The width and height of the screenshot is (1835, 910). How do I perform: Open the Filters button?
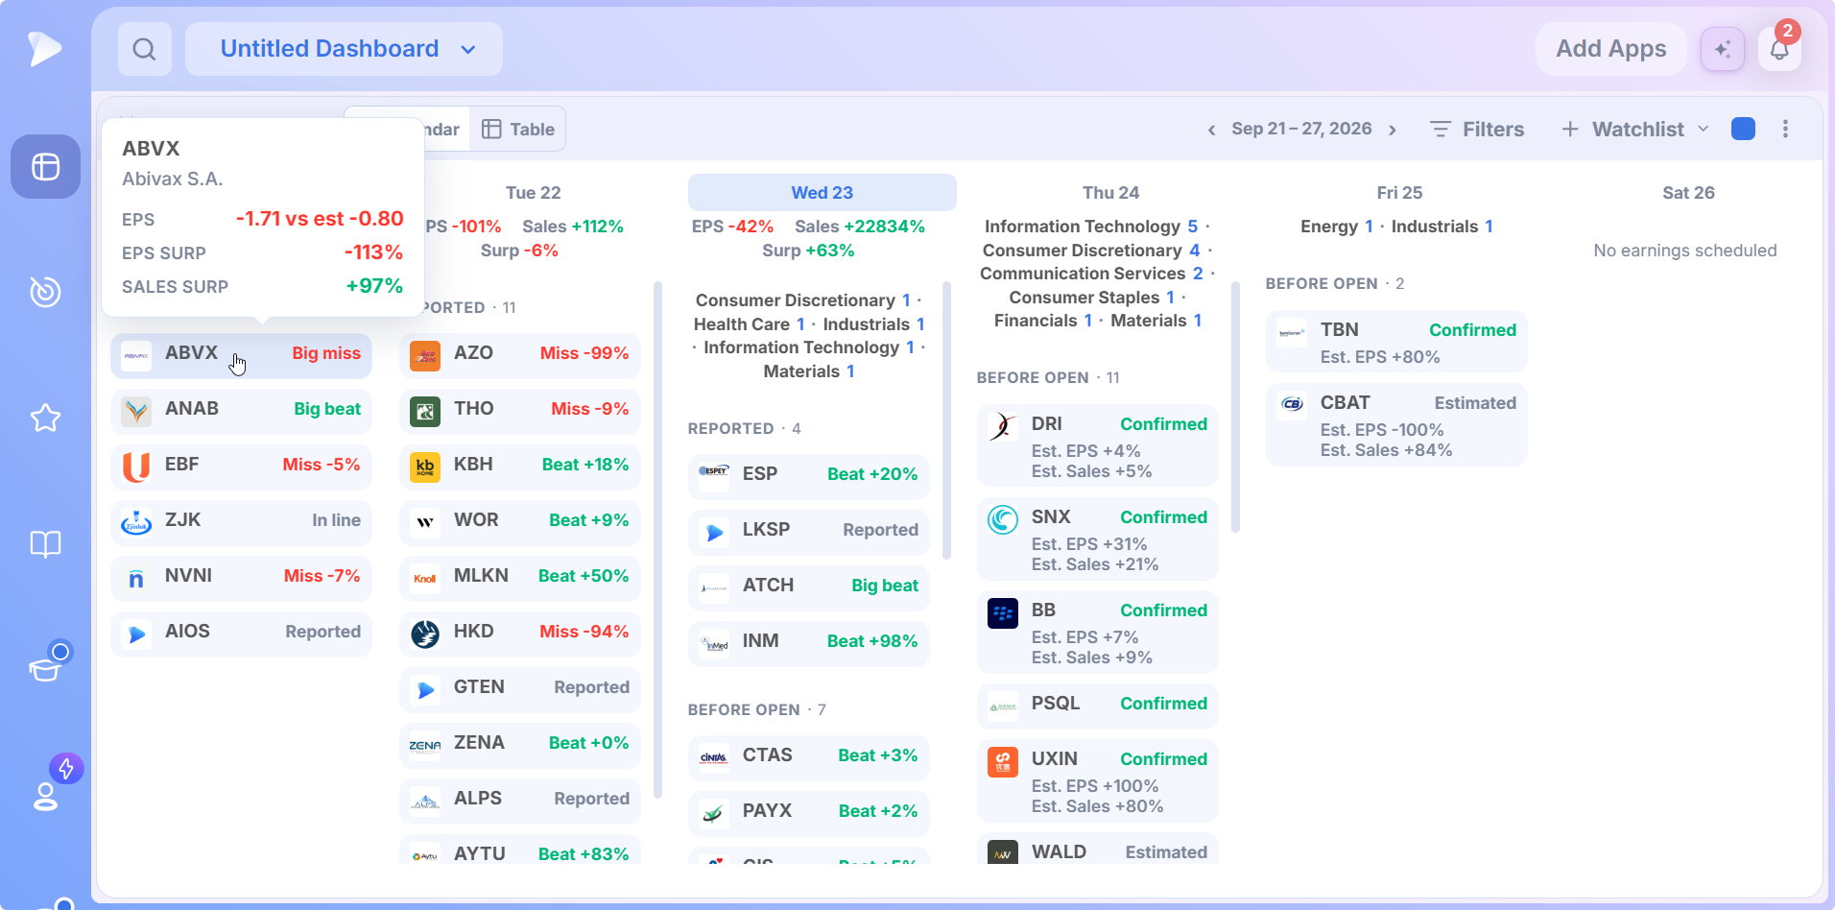pyautogui.click(x=1477, y=129)
